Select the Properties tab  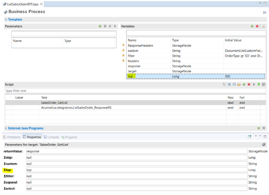[x=32, y=137]
